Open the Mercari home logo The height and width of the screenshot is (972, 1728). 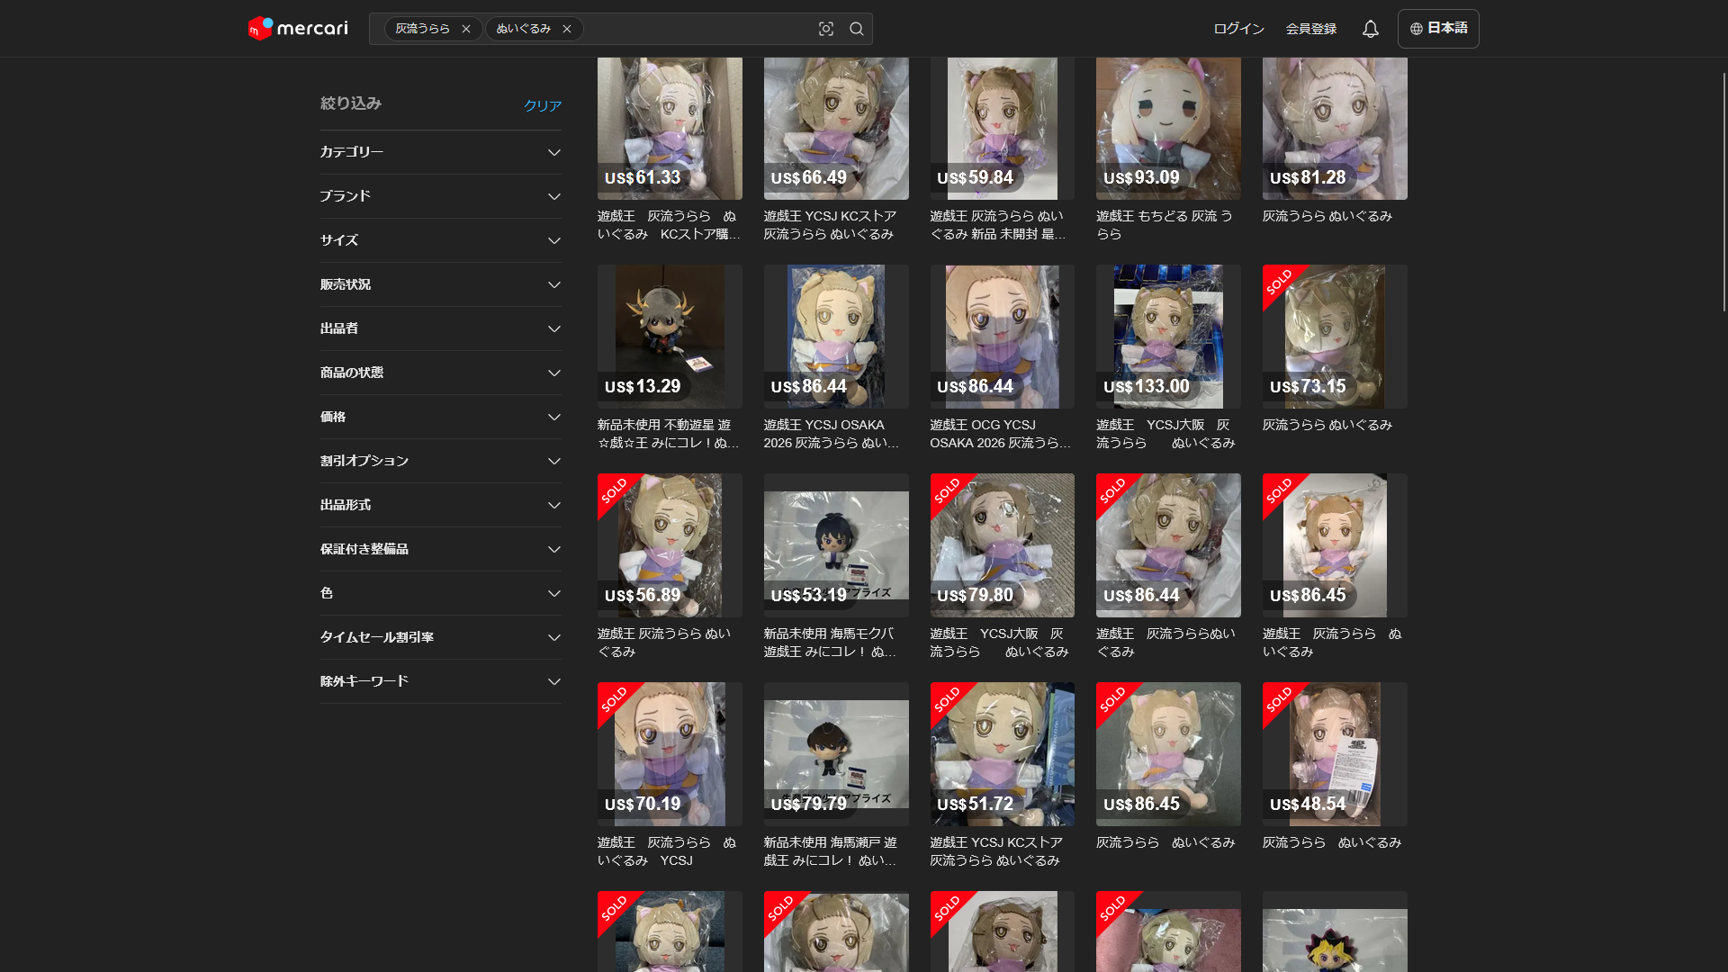(298, 29)
